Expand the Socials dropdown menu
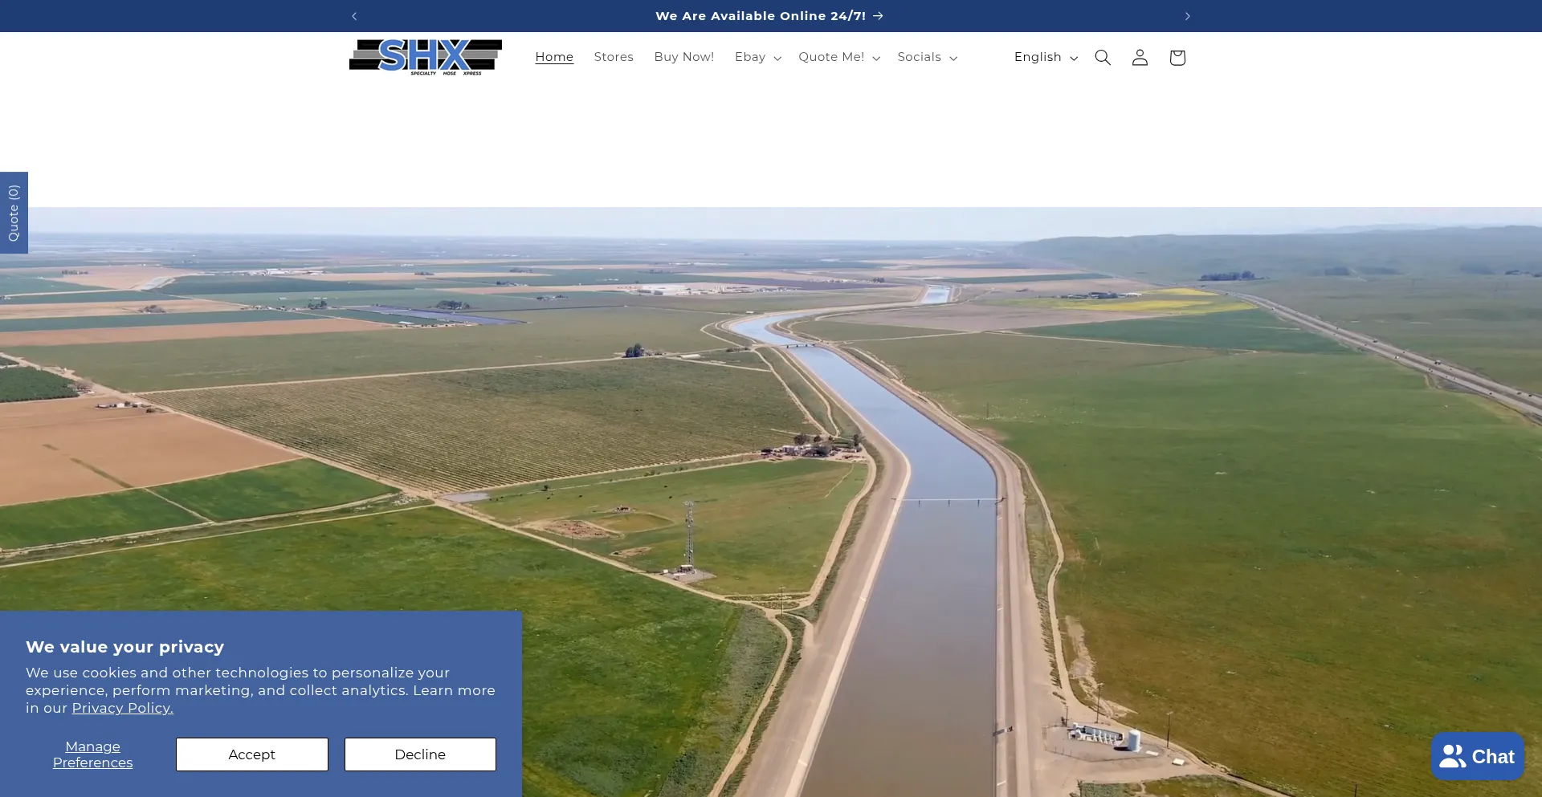Viewport: 1542px width, 797px height. coord(927,57)
